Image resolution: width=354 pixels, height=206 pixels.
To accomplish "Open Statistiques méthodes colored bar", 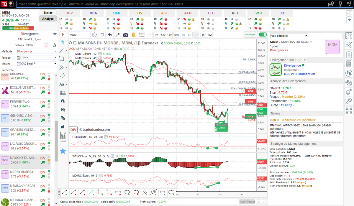I will pos(18,28).
